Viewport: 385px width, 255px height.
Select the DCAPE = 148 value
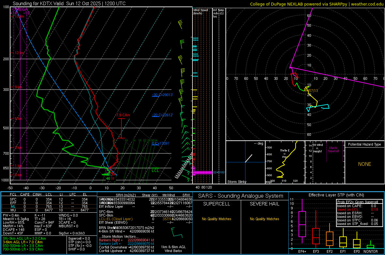13,230
